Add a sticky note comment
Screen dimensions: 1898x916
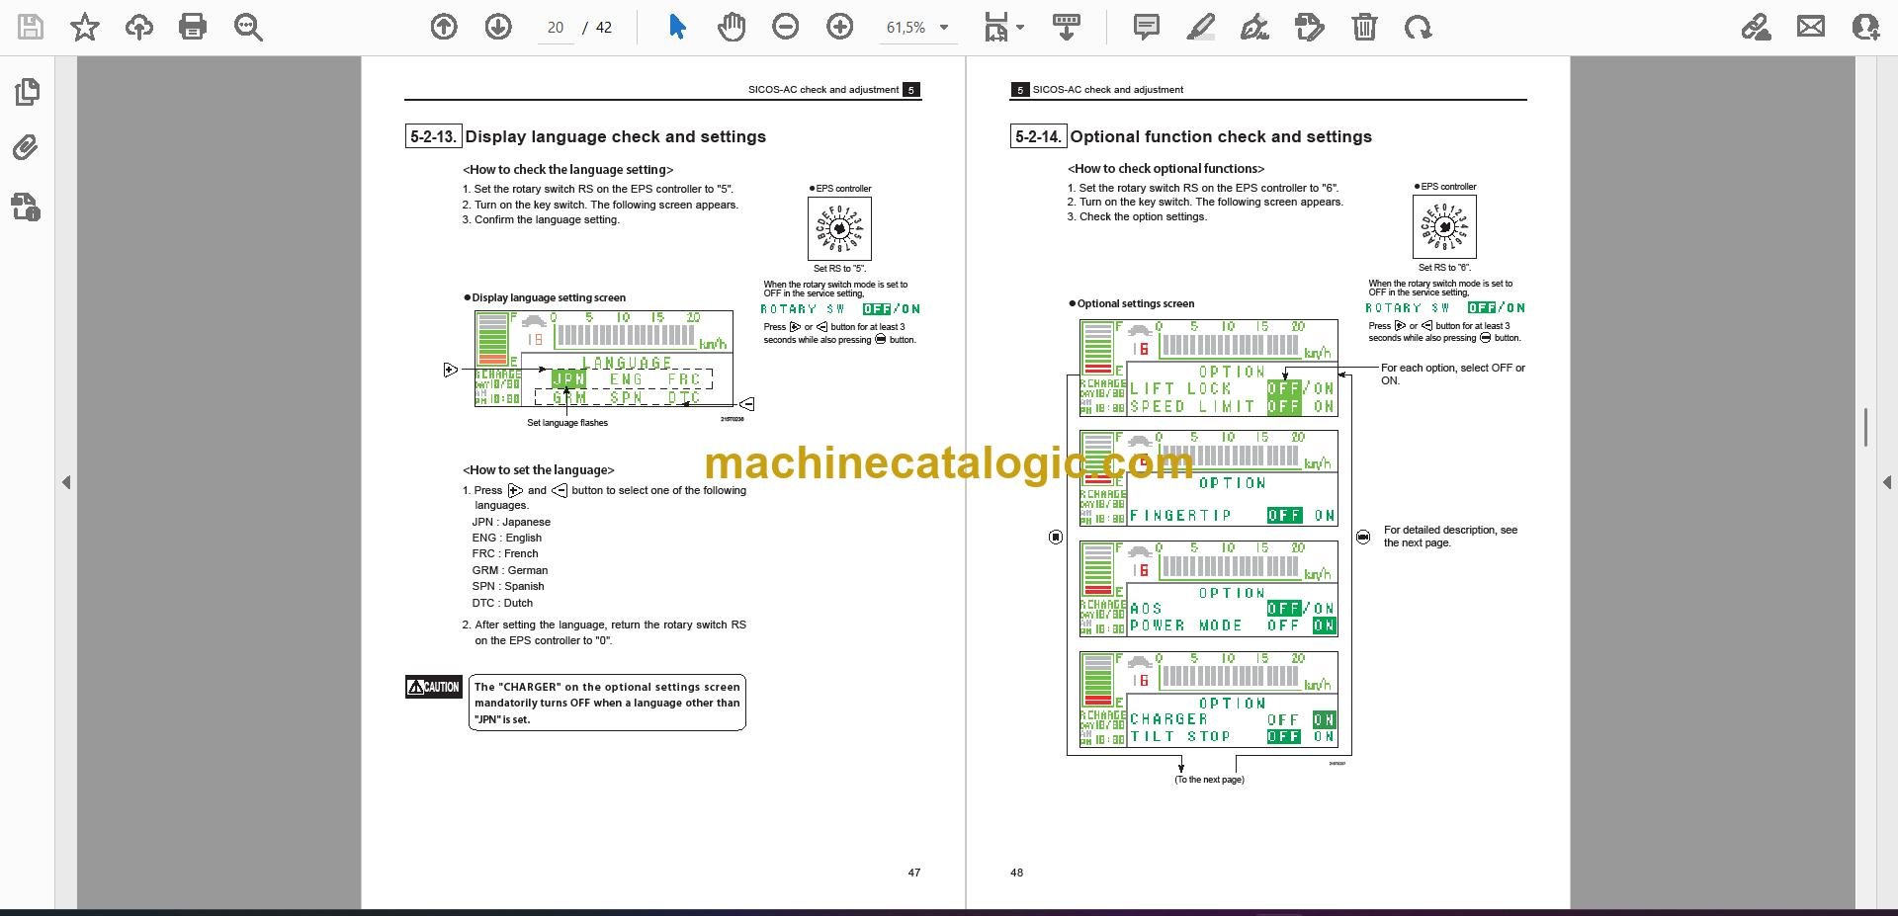[1147, 27]
